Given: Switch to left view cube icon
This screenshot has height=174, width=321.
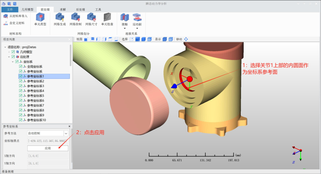Looking at the screenshot, I should (98, 39).
